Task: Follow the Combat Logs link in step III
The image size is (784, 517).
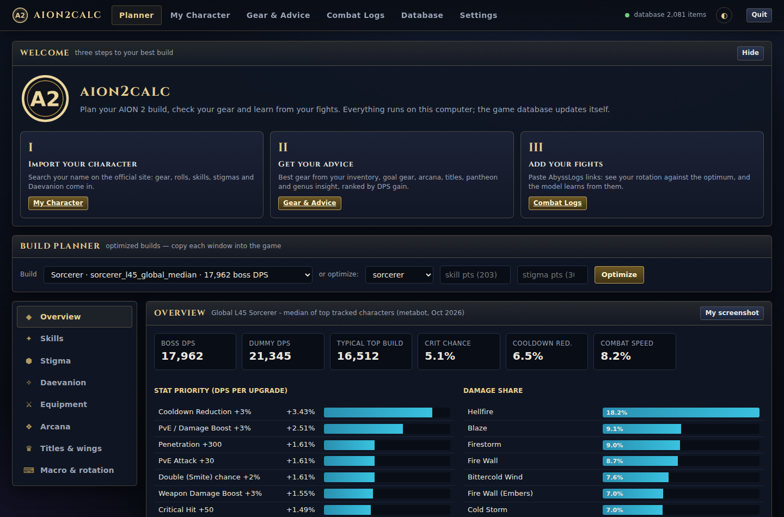Action: pos(558,203)
